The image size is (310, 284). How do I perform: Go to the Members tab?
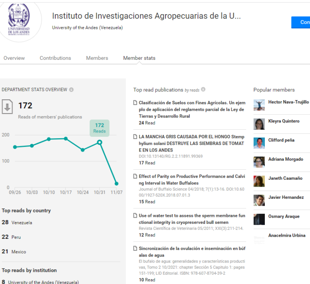click(97, 58)
